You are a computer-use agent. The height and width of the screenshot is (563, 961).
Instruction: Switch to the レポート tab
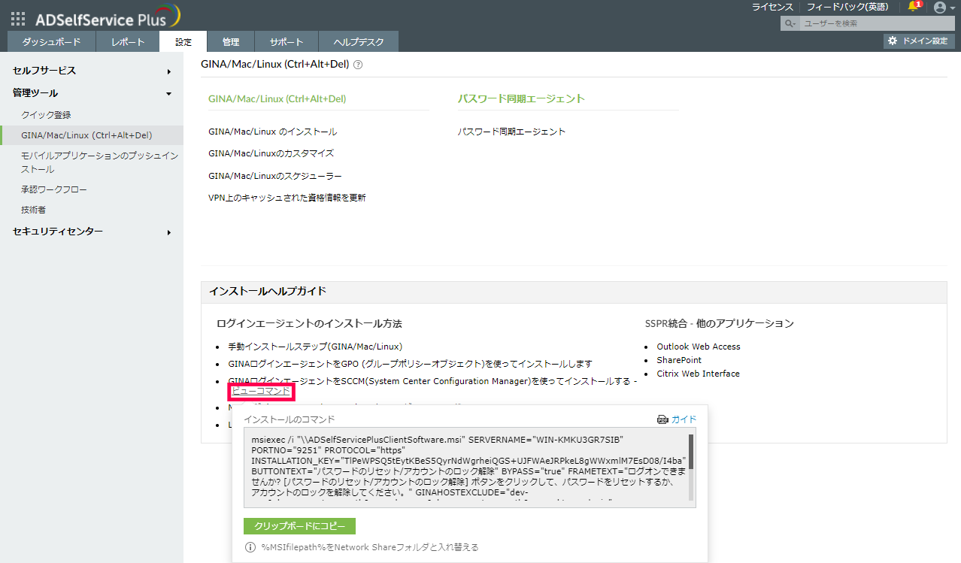(x=127, y=42)
